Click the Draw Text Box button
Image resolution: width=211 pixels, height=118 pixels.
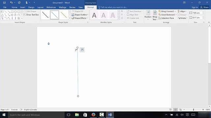pyautogui.click(x=31, y=15)
